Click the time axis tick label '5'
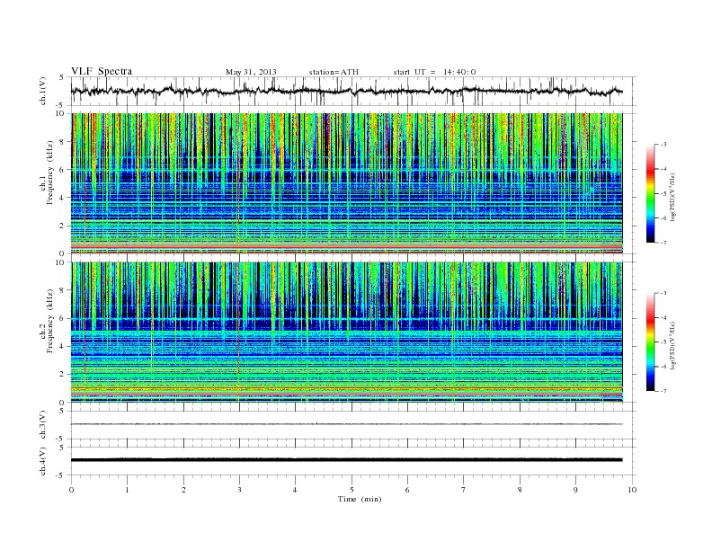 [x=352, y=490]
